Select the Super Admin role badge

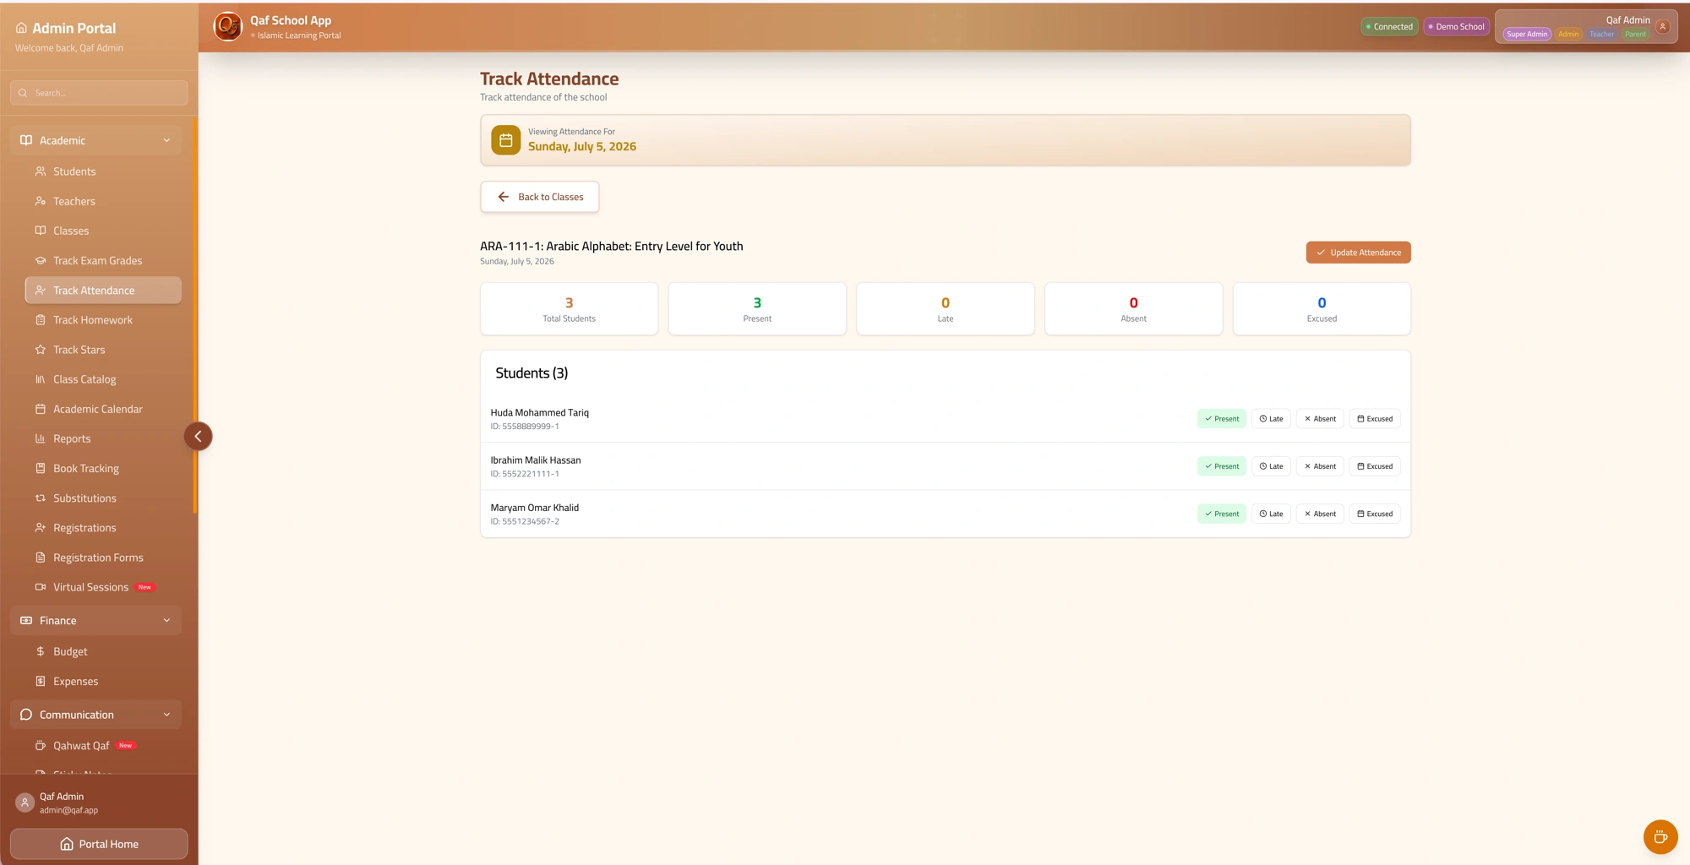pos(1526,35)
